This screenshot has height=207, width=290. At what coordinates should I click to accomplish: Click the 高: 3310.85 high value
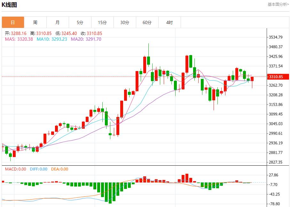pos(41,33)
